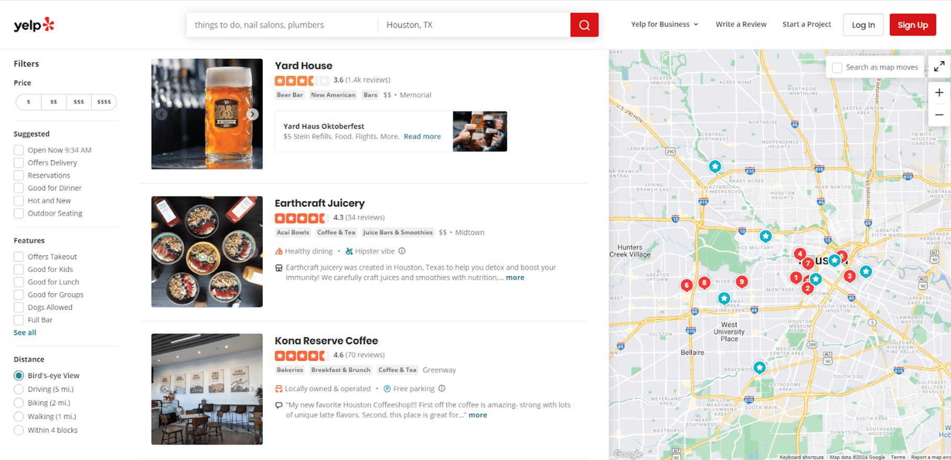This screenshot has width=951, height=460.
Task: Click the Breakfast & Brunch category tag
Action: click(x=341, y=370)
